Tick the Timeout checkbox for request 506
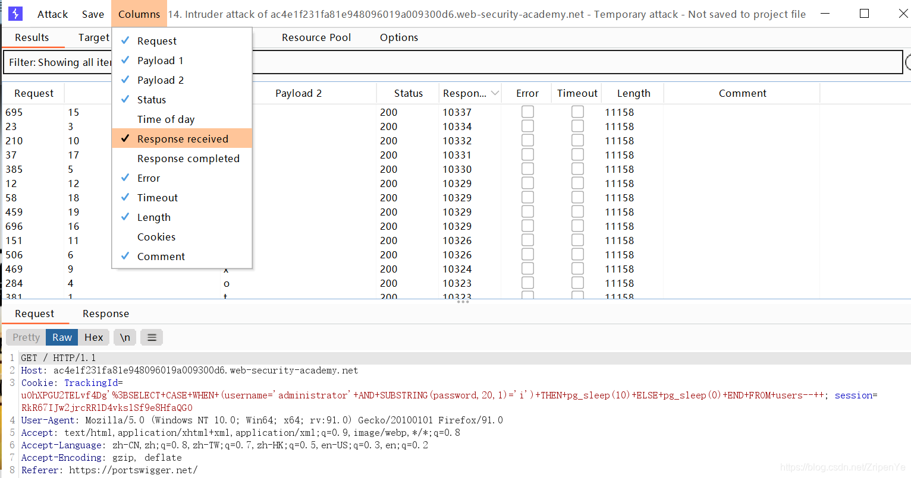This screenshot has width=911, height=478. coord(577,254)
